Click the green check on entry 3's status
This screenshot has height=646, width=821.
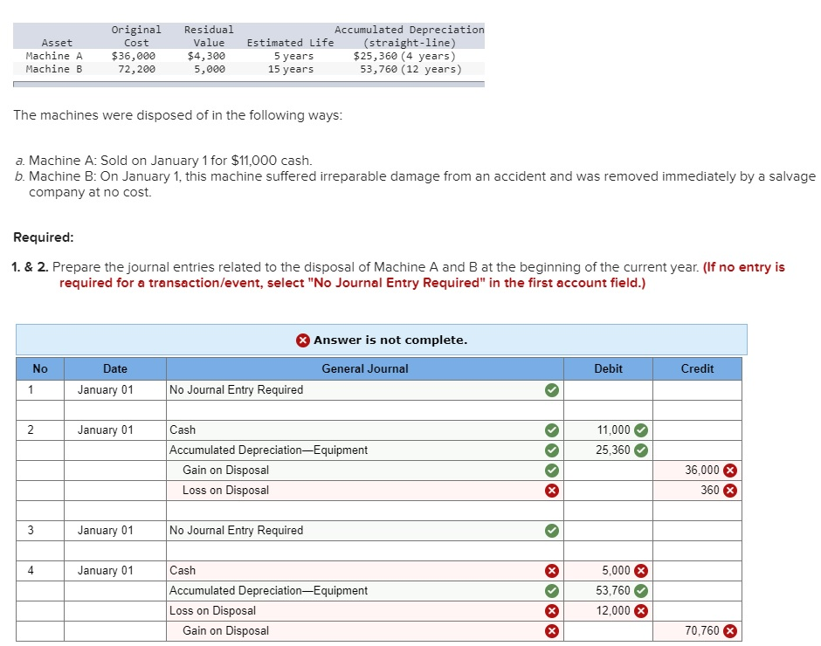pyautogui.click(x=551, y=530)
